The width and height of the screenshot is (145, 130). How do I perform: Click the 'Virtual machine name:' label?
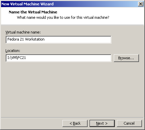pos(23,32)
